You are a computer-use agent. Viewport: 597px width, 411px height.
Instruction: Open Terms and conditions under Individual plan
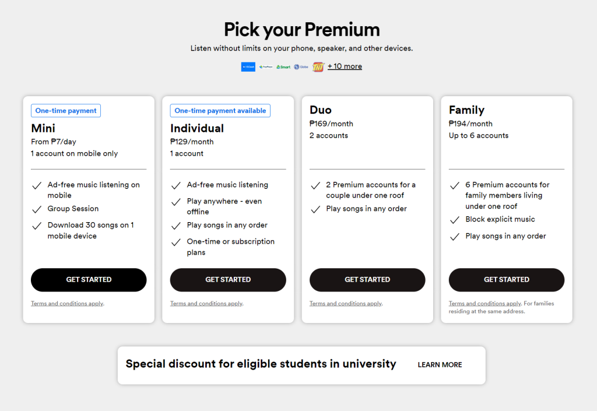click(206, 304)
